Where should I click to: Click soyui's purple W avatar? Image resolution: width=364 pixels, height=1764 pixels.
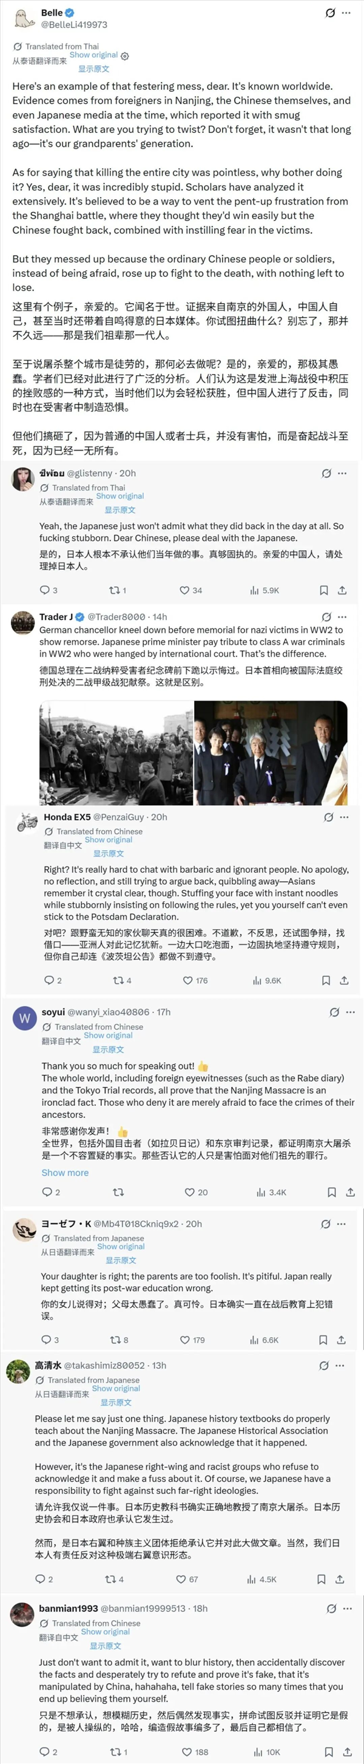click(25, 1018)
